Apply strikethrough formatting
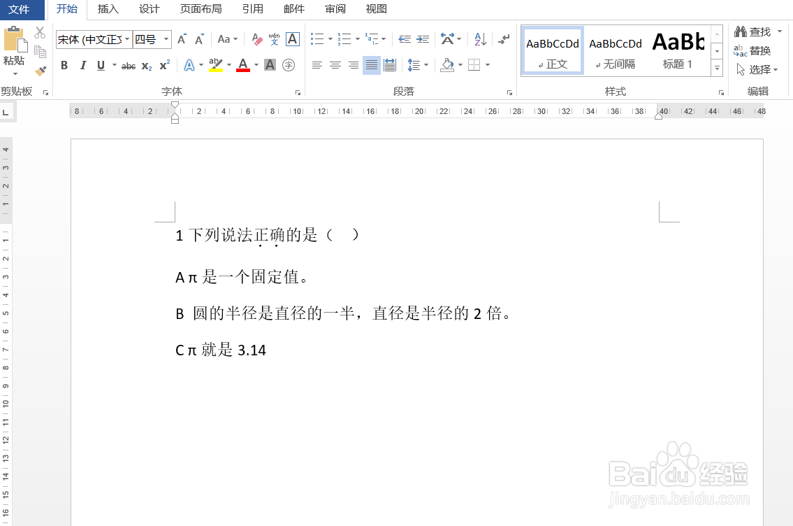This screenshot has height=526, width=793. click(129, 65)
